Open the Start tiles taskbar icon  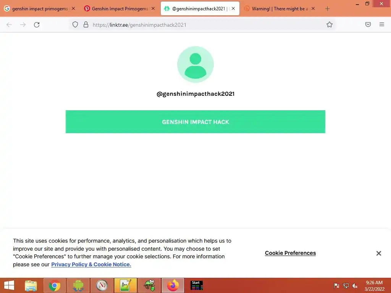pyautogui.click(x=197, y=285)
